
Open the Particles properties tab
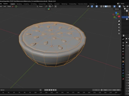point(123,67)
